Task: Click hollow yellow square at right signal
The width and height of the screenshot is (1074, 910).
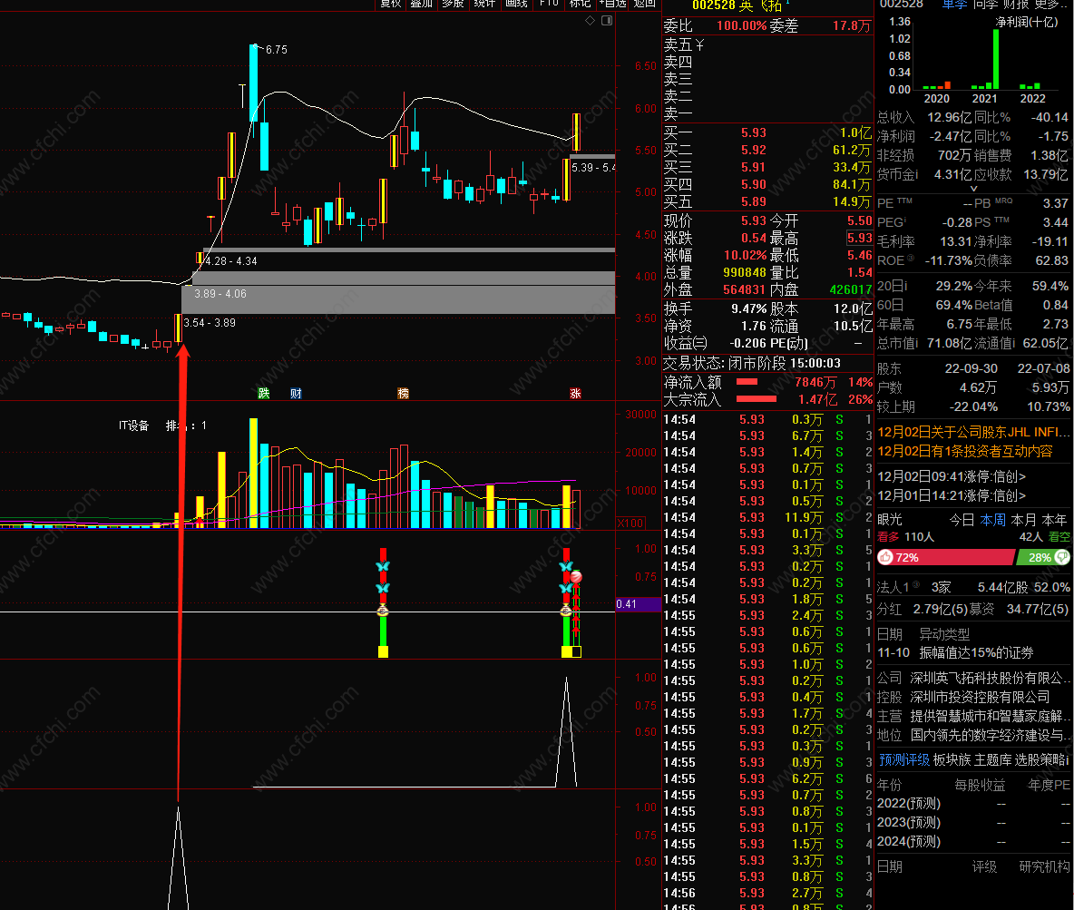Action: click(x=576, y=651)
